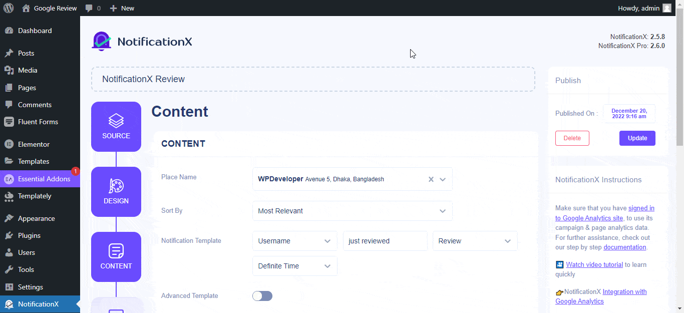The width and height of the screenshot is (684, 313).
Task: Open the signed in to Google Analytics link
Action: pyautogui.click(x=605, y=213)
